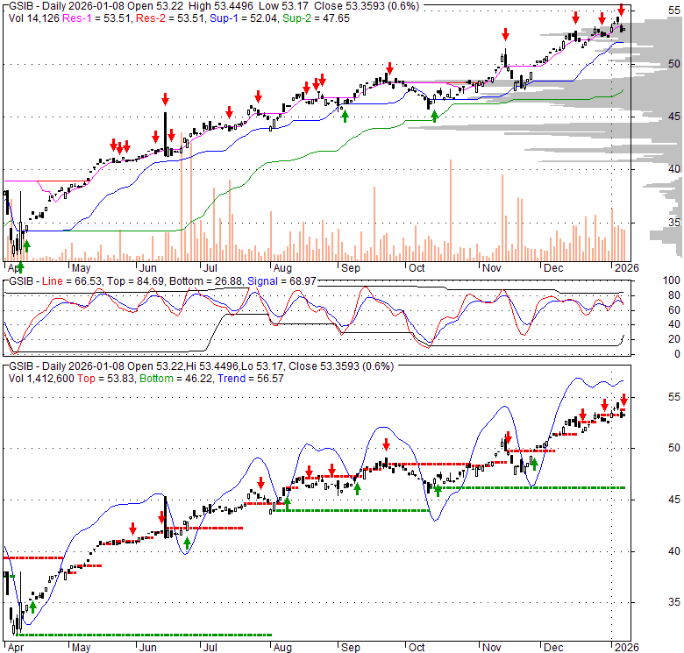Viewport: 684px width, 653px height.
Task: Click the blue 'Trend = 56.57' label
Action: click(251, 379)
